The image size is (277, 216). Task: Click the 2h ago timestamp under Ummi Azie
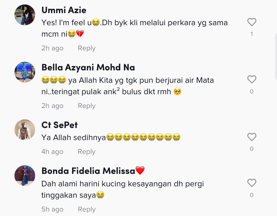(52, 48)
